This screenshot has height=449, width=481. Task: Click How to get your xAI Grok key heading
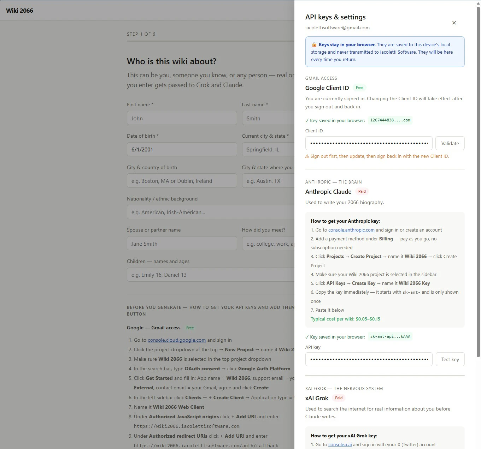(344, 436)
